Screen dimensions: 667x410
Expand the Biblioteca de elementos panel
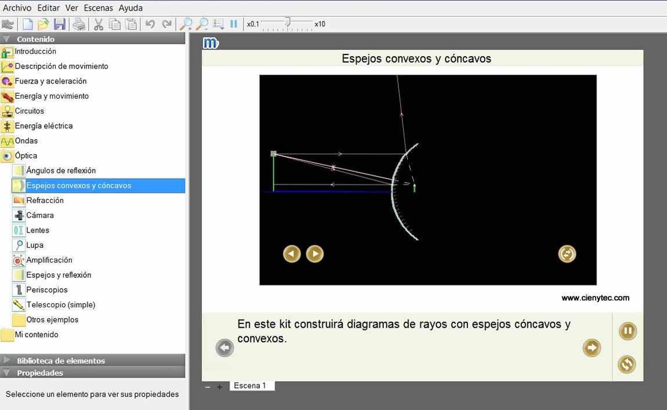point(6,360)
